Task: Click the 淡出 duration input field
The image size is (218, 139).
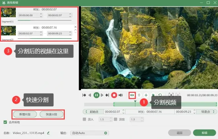Action: coord(137,119)
